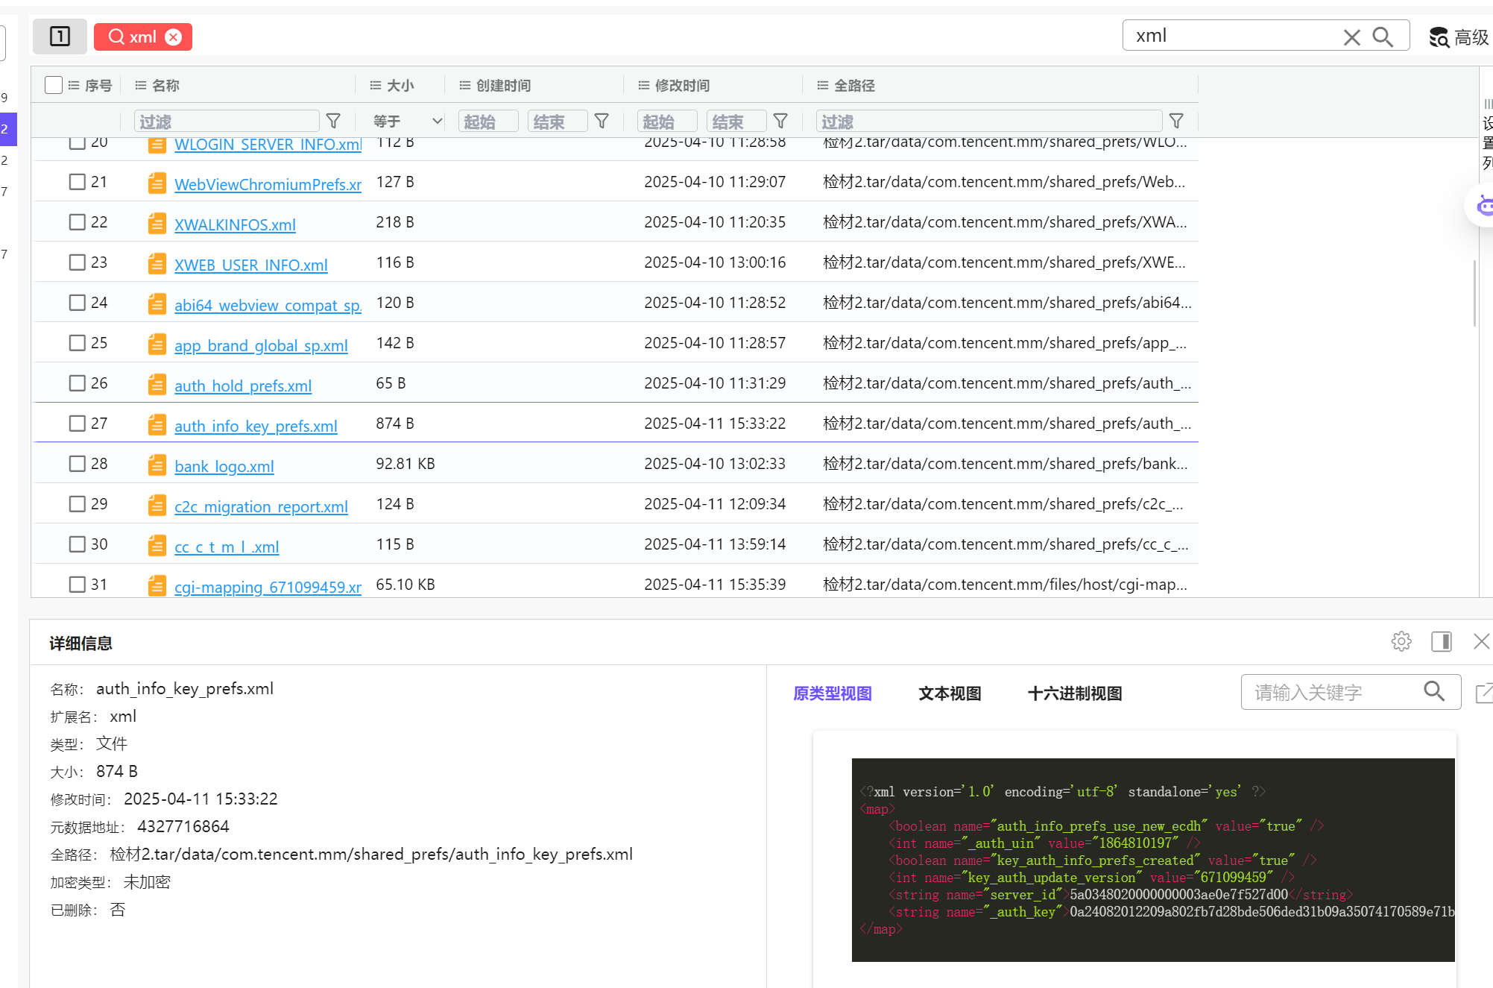Click the file list vertical scrollbar thumb
The image size is (1493, 988).
pos(1474,293)
